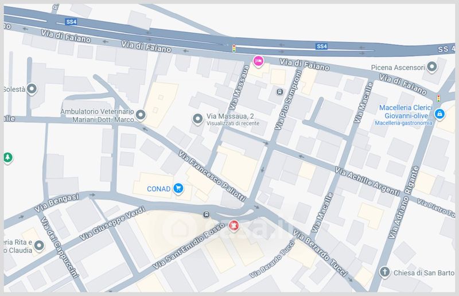Click the traffic light icon near Via Massaua

(234, 48)
